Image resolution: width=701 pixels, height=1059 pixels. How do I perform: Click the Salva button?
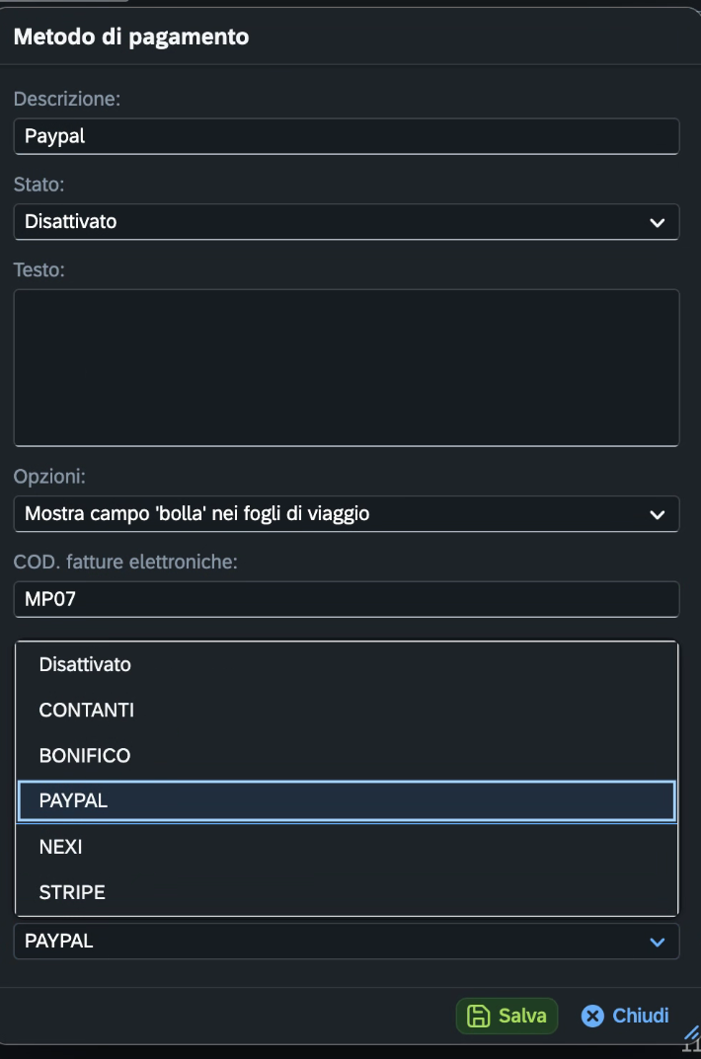[506, 1016]
